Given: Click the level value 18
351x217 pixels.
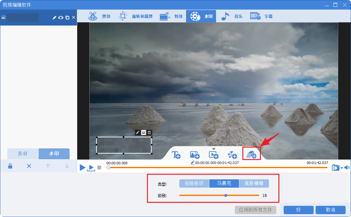Looking at the screenshot, I should (265, 196).
